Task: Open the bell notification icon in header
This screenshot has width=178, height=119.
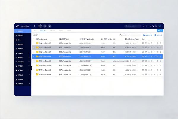Action: tap(150, 26)
